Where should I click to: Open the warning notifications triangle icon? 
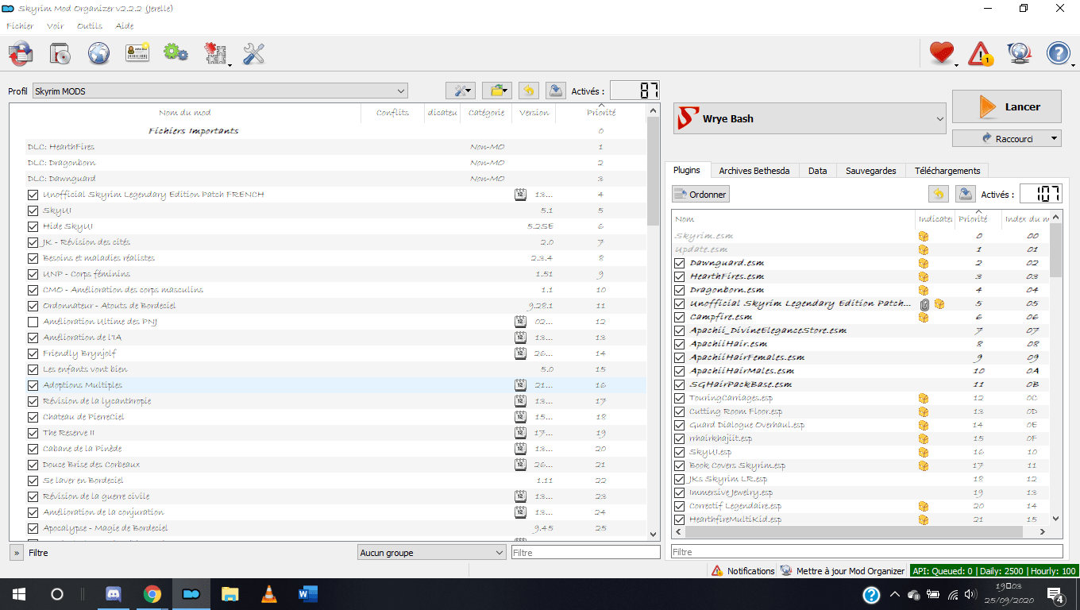pos(982,53)
